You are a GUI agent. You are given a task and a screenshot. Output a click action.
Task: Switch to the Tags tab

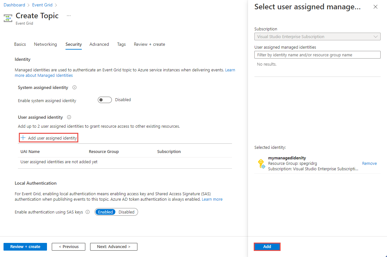pyautogui.click(x=121, y=44)
